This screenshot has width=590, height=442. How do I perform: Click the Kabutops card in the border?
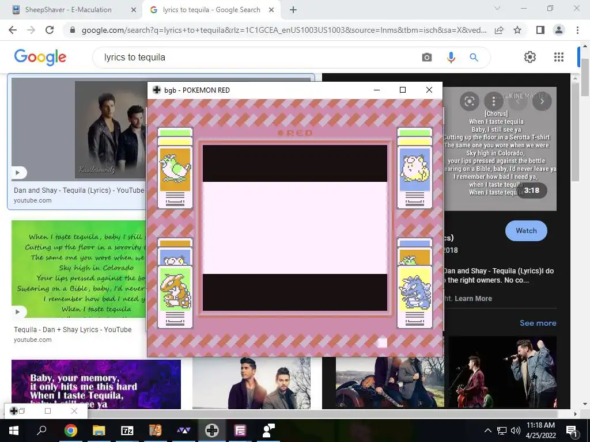(175, 296)
